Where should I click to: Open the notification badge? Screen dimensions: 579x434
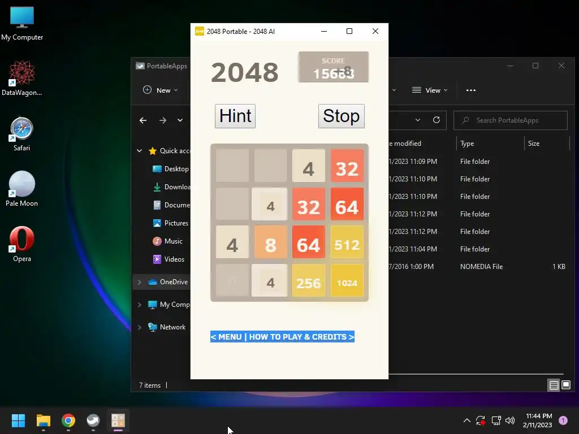pyautogui.click(x=563, y=420)
